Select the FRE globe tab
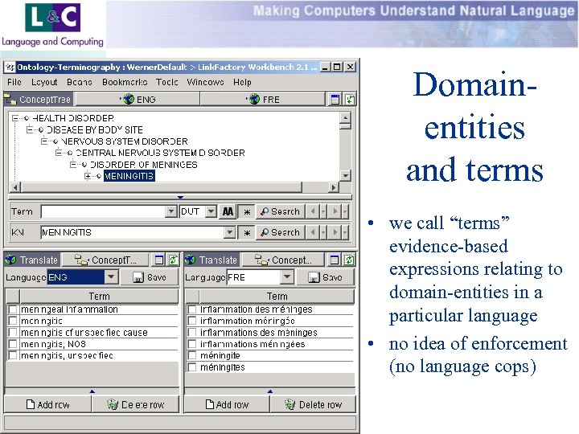The height and width of the screenshot is (434, 579). (262, 100)
